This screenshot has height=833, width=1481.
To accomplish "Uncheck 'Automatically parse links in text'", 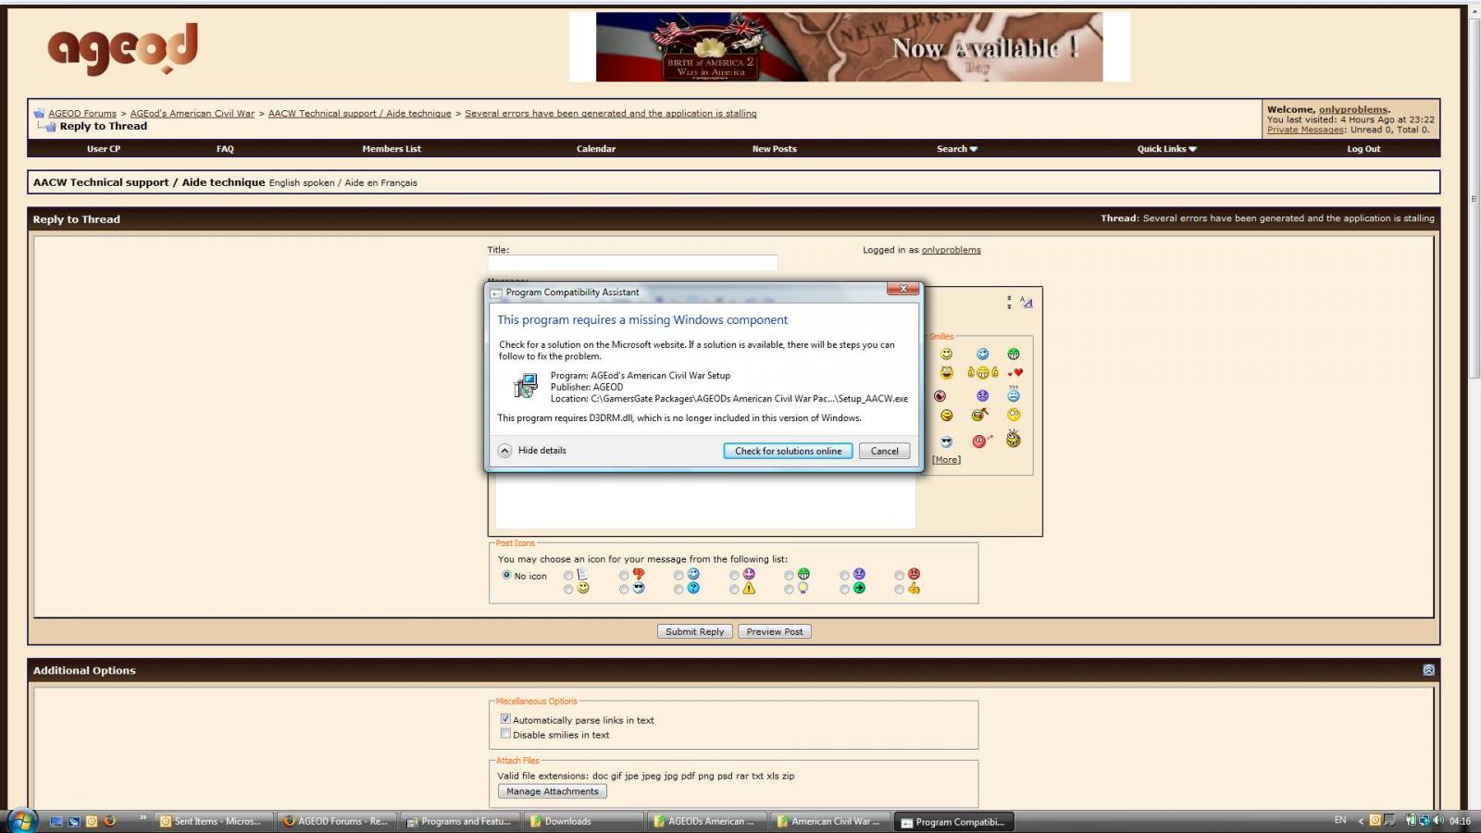I will point(505,719).
